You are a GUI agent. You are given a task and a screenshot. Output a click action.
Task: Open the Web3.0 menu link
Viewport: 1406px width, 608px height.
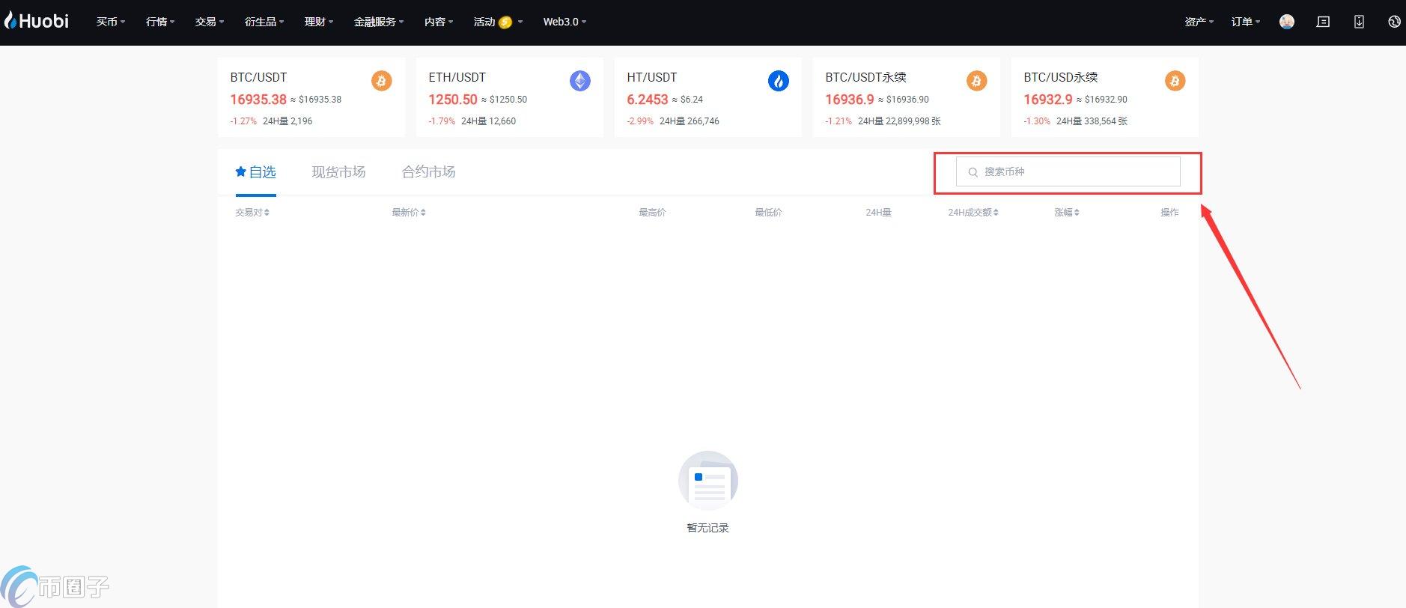click(564, 22)
